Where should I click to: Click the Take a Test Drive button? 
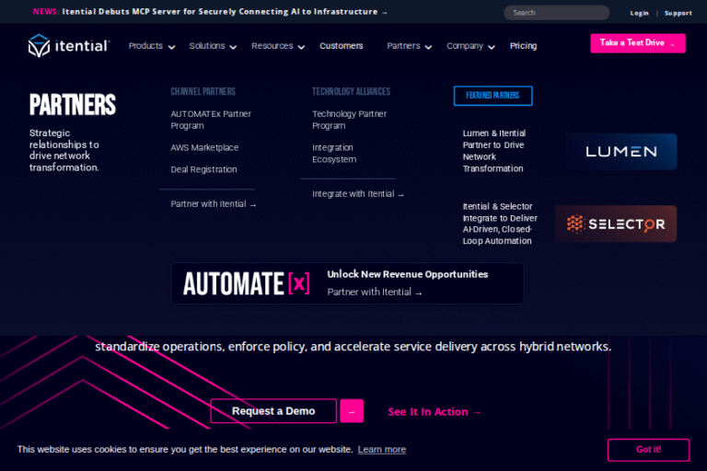637,43
